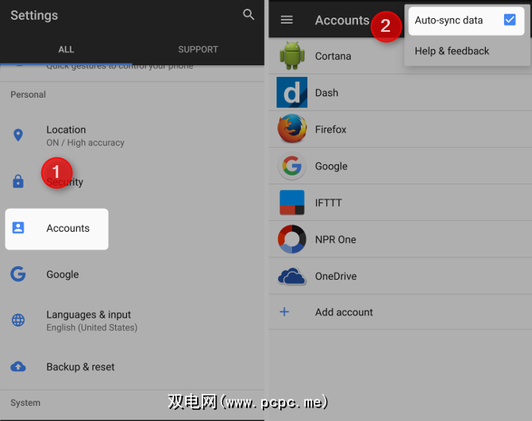Viewport: 532px width, 421px height.
Task: Tap the search magnifier in Settings header
Action: [249, 14]
